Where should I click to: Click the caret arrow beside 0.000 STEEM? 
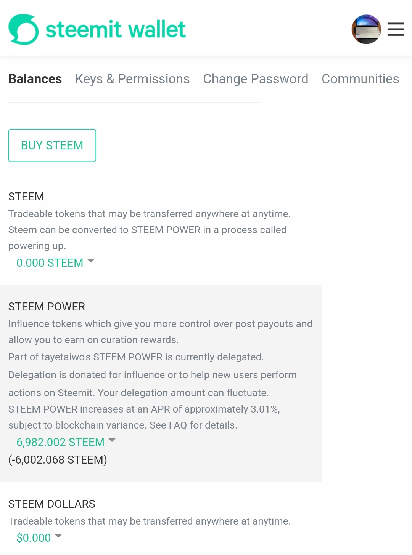coord(91,261)
